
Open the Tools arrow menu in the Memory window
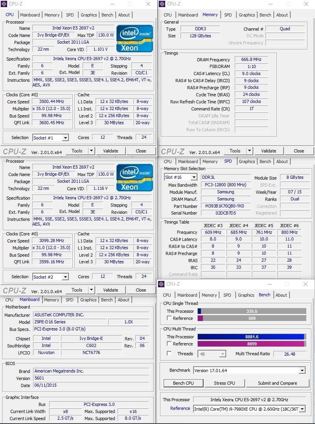point(249,151)
